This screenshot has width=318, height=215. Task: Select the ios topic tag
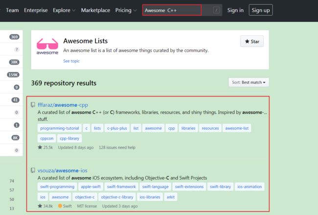(x=43, y=197)
